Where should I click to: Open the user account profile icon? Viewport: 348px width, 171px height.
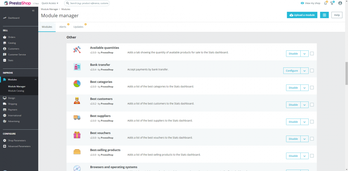click(340, 3)
